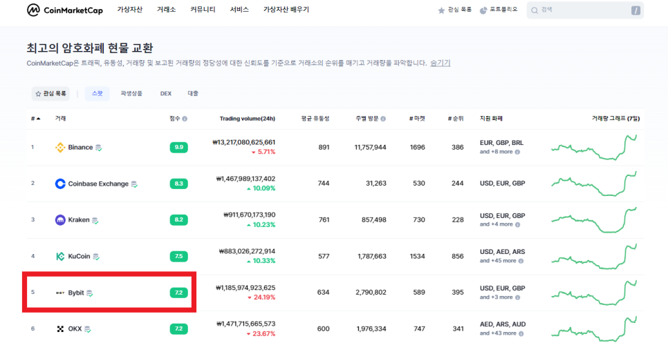Image resolution: width=668 pixels, height=343 pixels.
Task: Click info icon beside OKX's +43 more
Action: pos(521,333)
